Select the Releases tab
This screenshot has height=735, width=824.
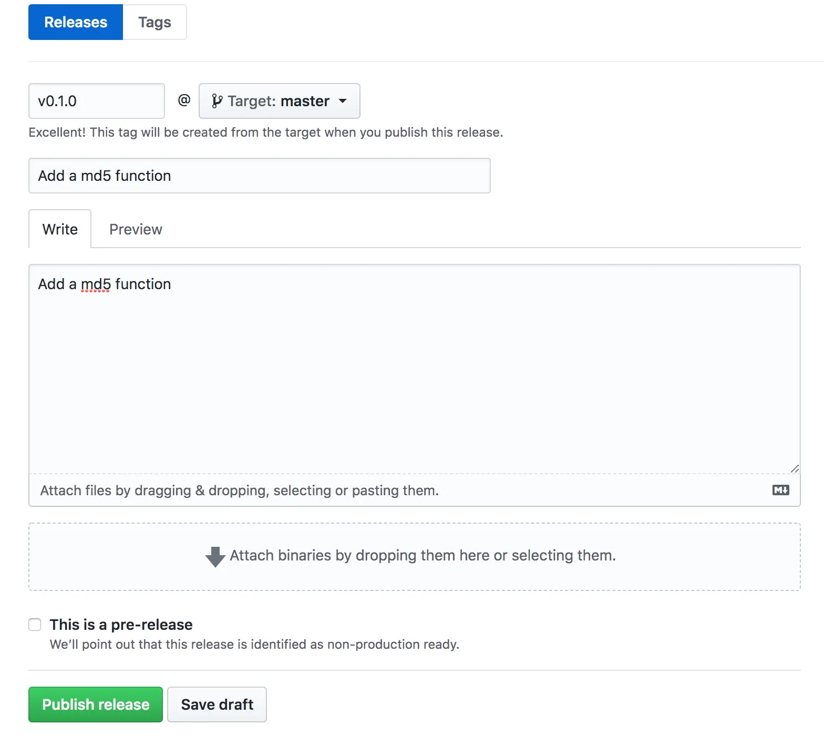coord(76,22)
